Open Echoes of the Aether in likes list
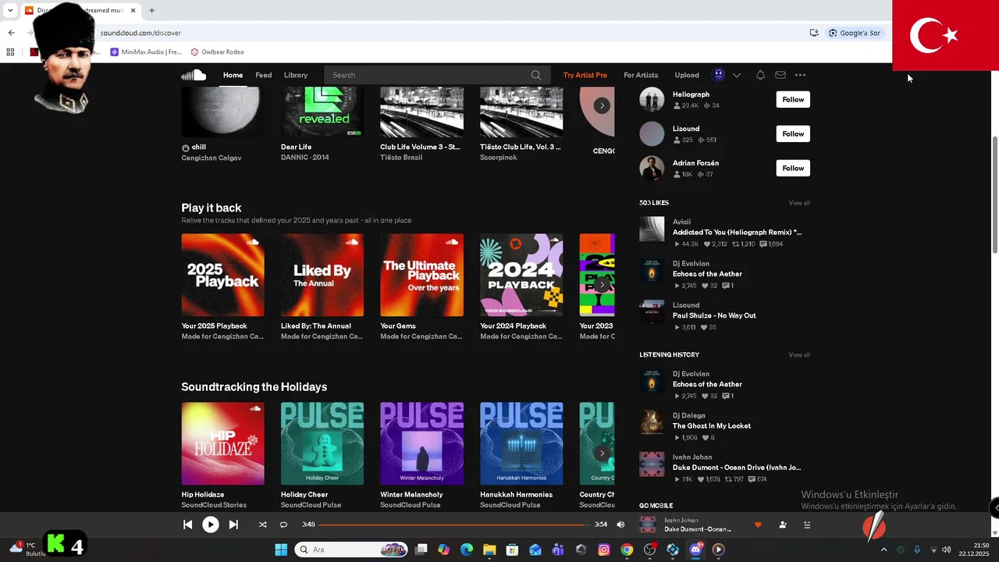The image size is (999, 562). pos(707,274)
